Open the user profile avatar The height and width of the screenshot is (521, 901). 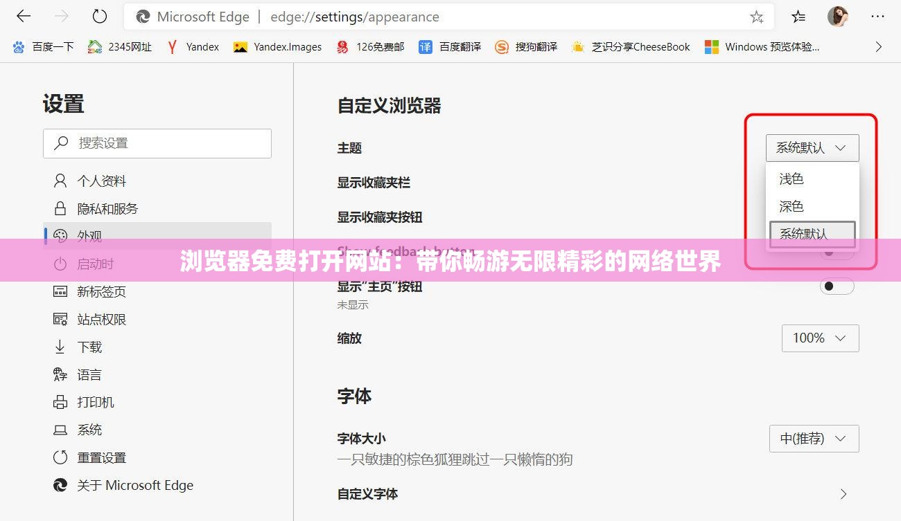(838, 17)
